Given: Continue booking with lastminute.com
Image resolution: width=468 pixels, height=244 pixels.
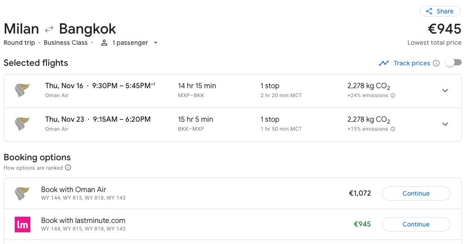Looking at the screenshot, I should tap(416, 224).
